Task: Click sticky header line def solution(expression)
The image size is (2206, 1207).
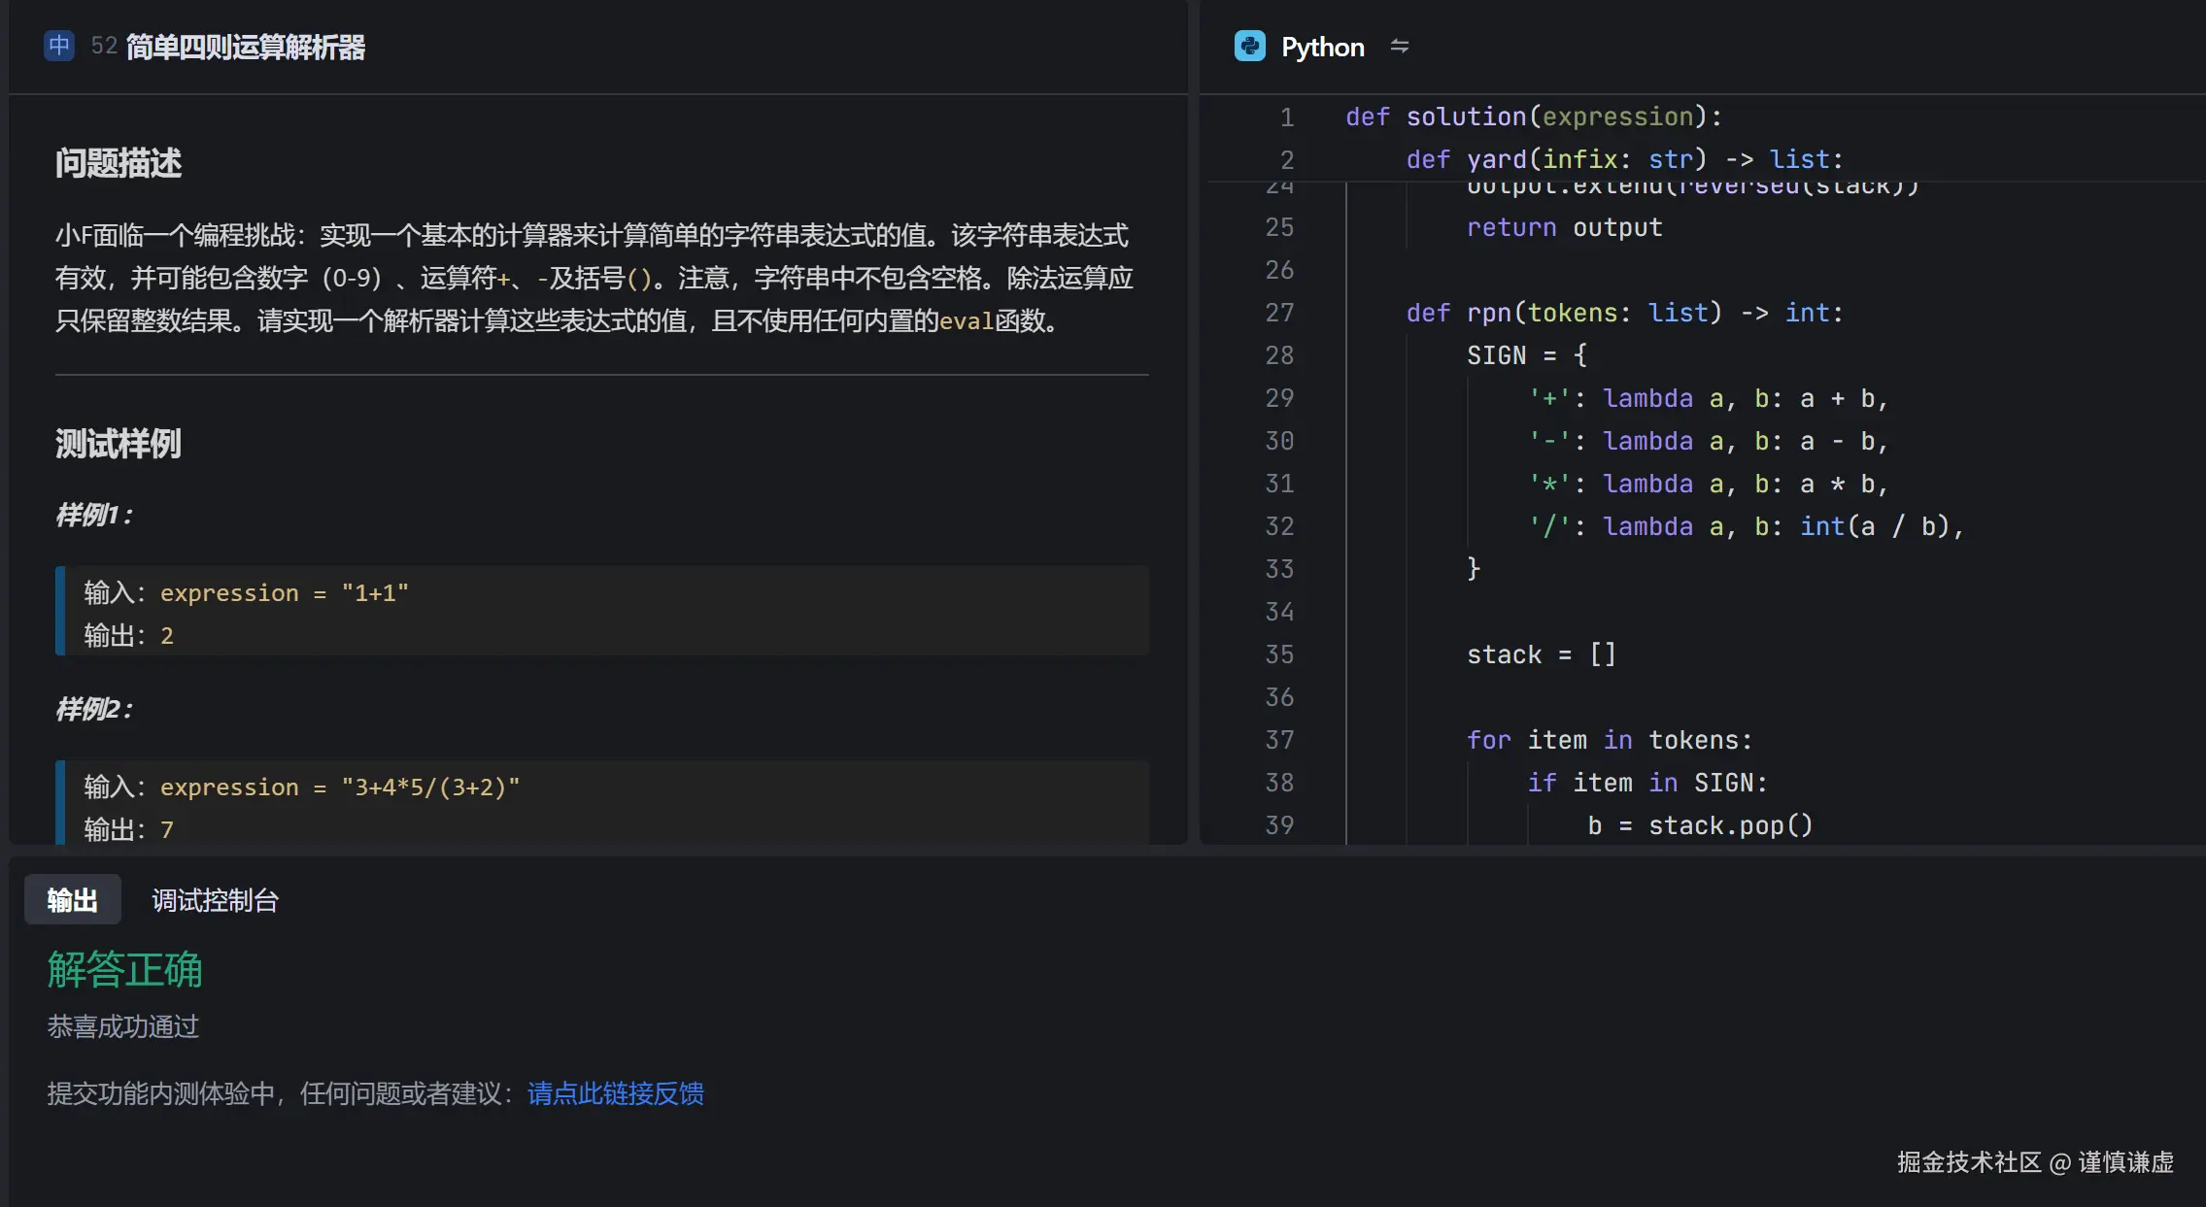Action: point(1533,117)
